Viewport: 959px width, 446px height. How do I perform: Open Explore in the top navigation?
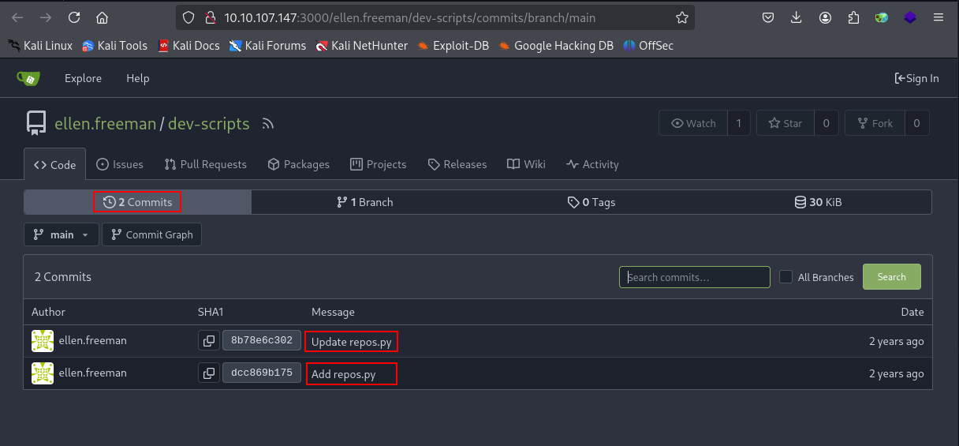tap(83, 78)
